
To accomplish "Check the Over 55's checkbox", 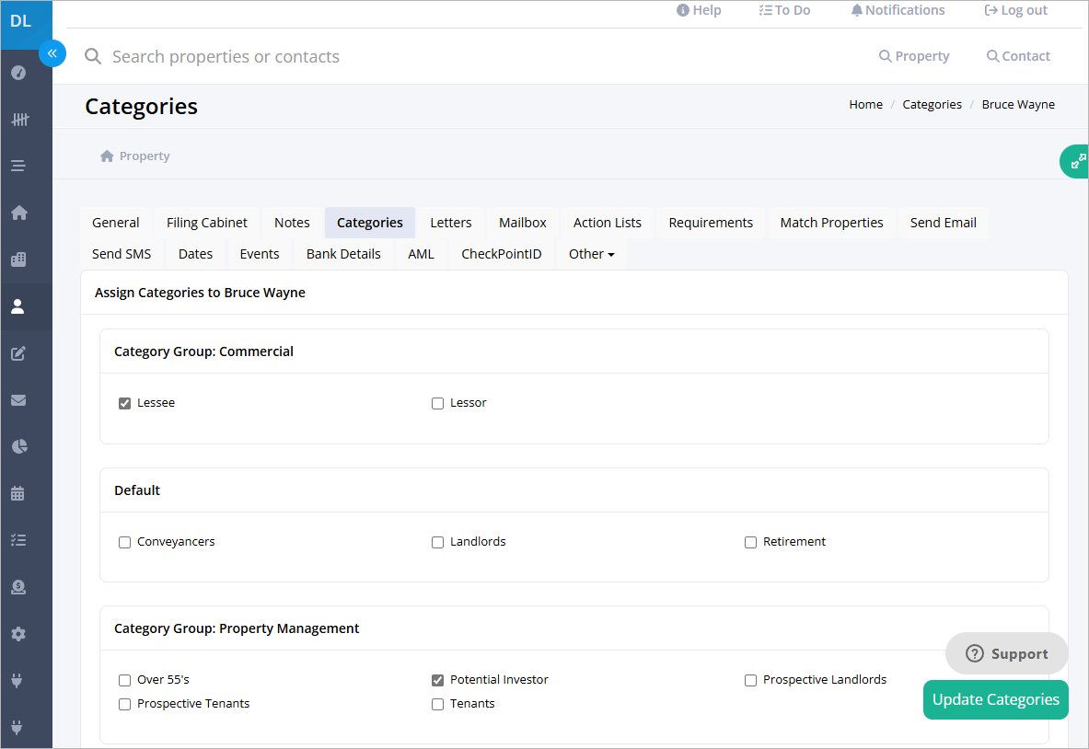I will tap(125, 680).
